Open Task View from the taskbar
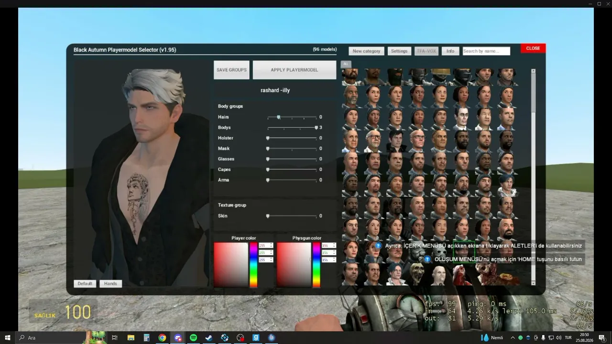 pos(115,338)
